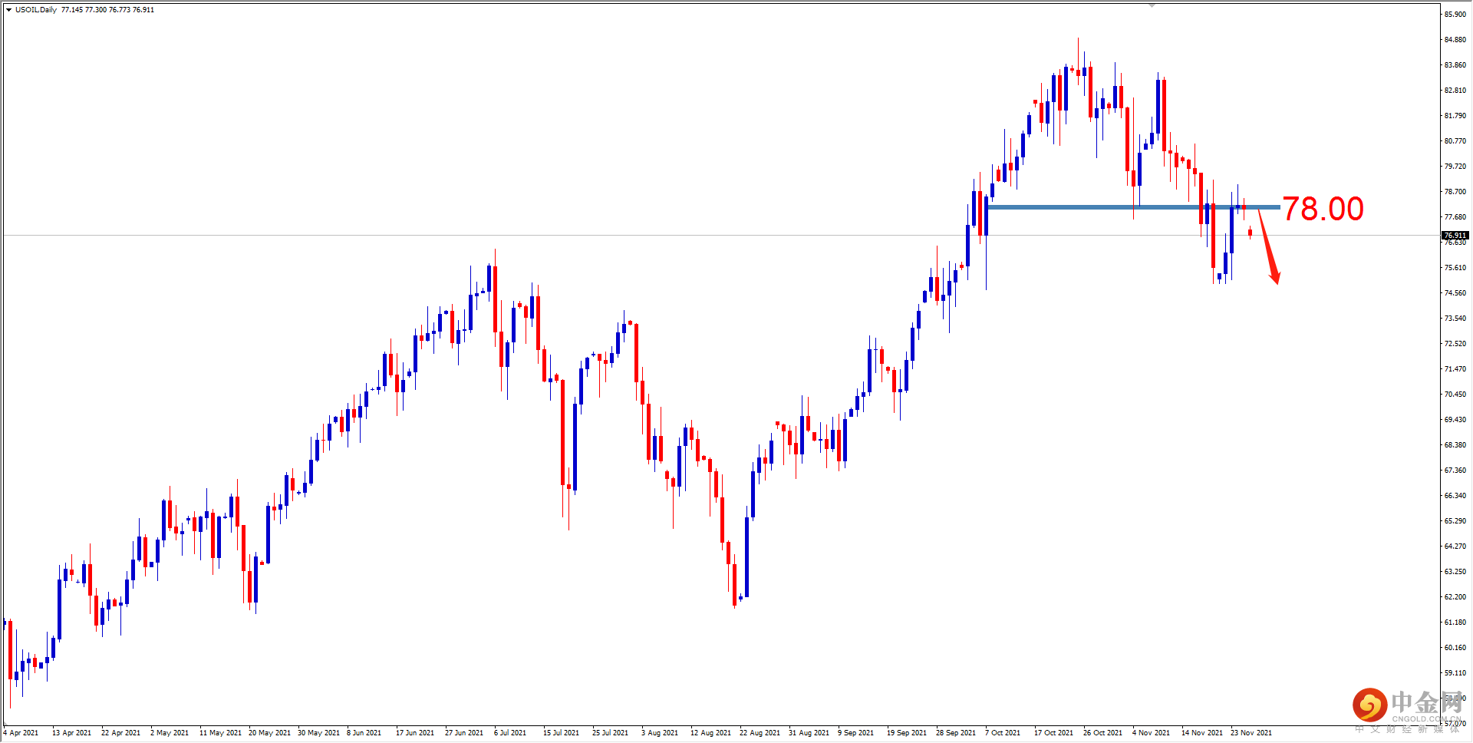Select the blue 78.00 horizontal line
The image size is (1473, 743).
coord(1074,208)
